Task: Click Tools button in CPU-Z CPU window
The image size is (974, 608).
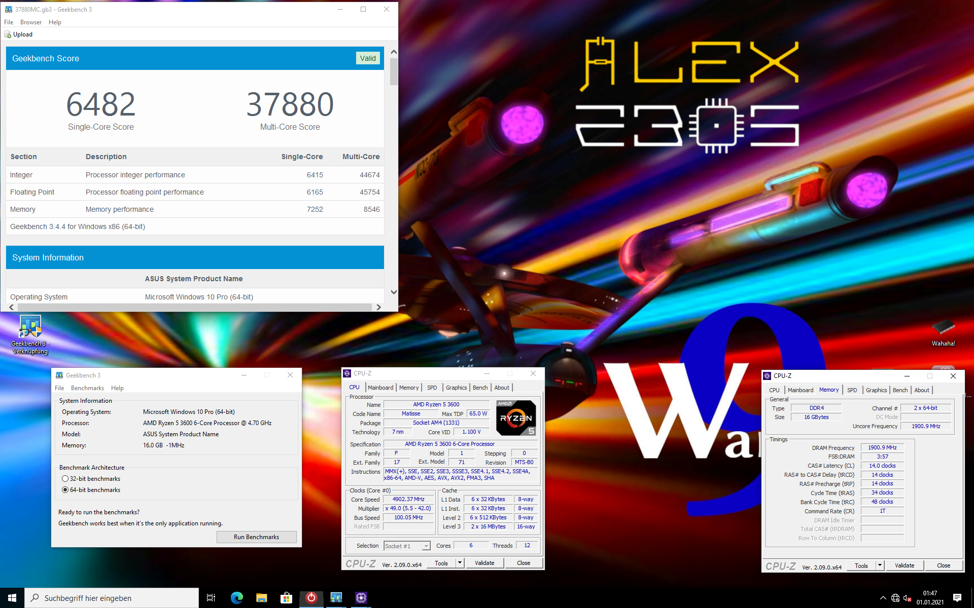Action: click(441, 563)
